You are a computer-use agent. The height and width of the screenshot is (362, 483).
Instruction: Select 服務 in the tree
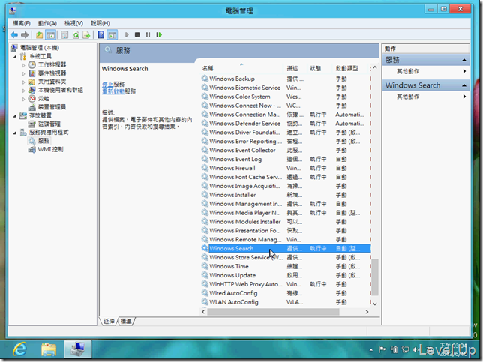click(43, 141)
